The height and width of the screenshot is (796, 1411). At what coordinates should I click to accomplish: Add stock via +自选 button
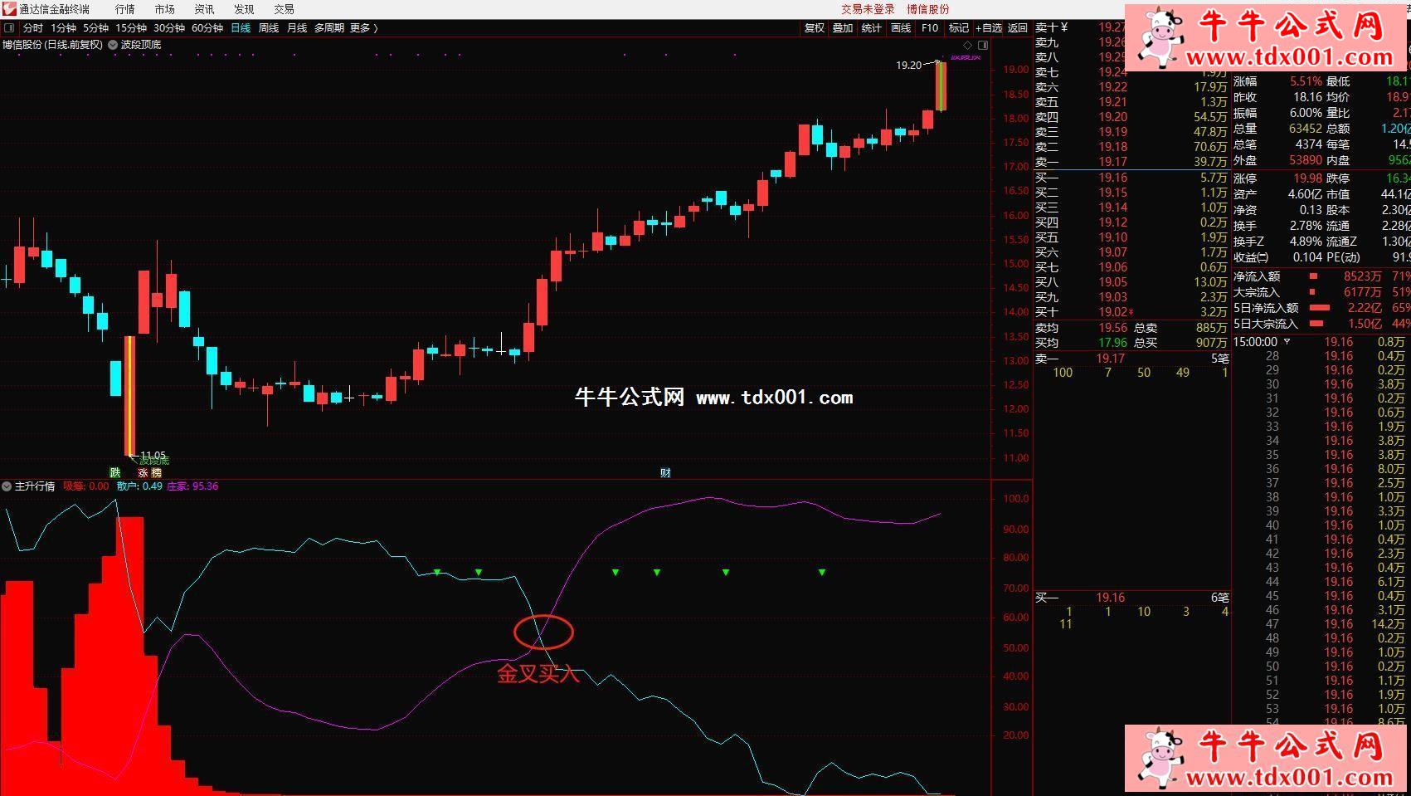(x=989, y=28)
